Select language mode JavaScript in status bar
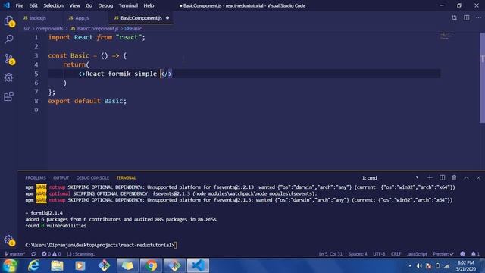Image resolution: width=485 pixels, height=273 pixels. [x=417, y=254]
